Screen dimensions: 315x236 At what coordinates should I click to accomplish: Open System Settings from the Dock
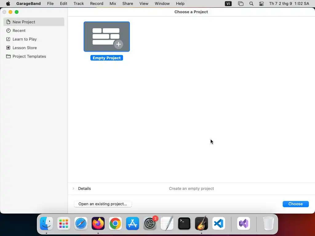point(150,223)
